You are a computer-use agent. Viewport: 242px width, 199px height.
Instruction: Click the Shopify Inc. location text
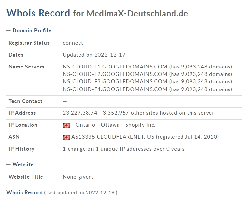(140, 125)
